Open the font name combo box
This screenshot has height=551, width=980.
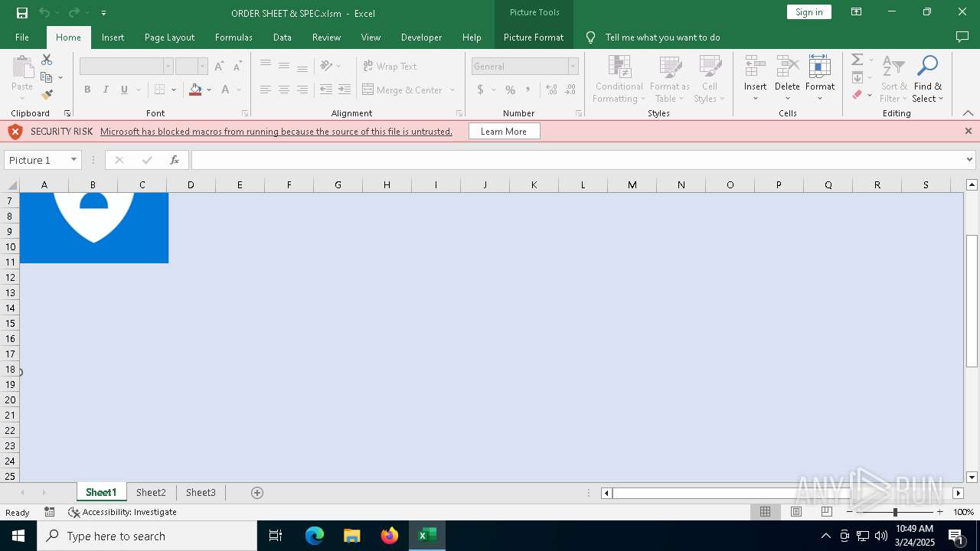pyautogui.click(x=126, y=67)
